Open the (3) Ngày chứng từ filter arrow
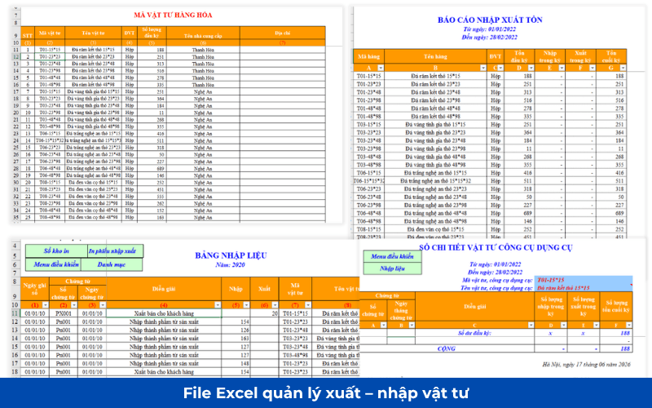This screenshot has height=408, width=652. coord(103,305)
